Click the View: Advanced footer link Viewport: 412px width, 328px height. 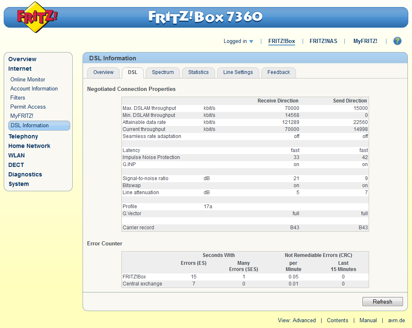click(x=297, y=320)
